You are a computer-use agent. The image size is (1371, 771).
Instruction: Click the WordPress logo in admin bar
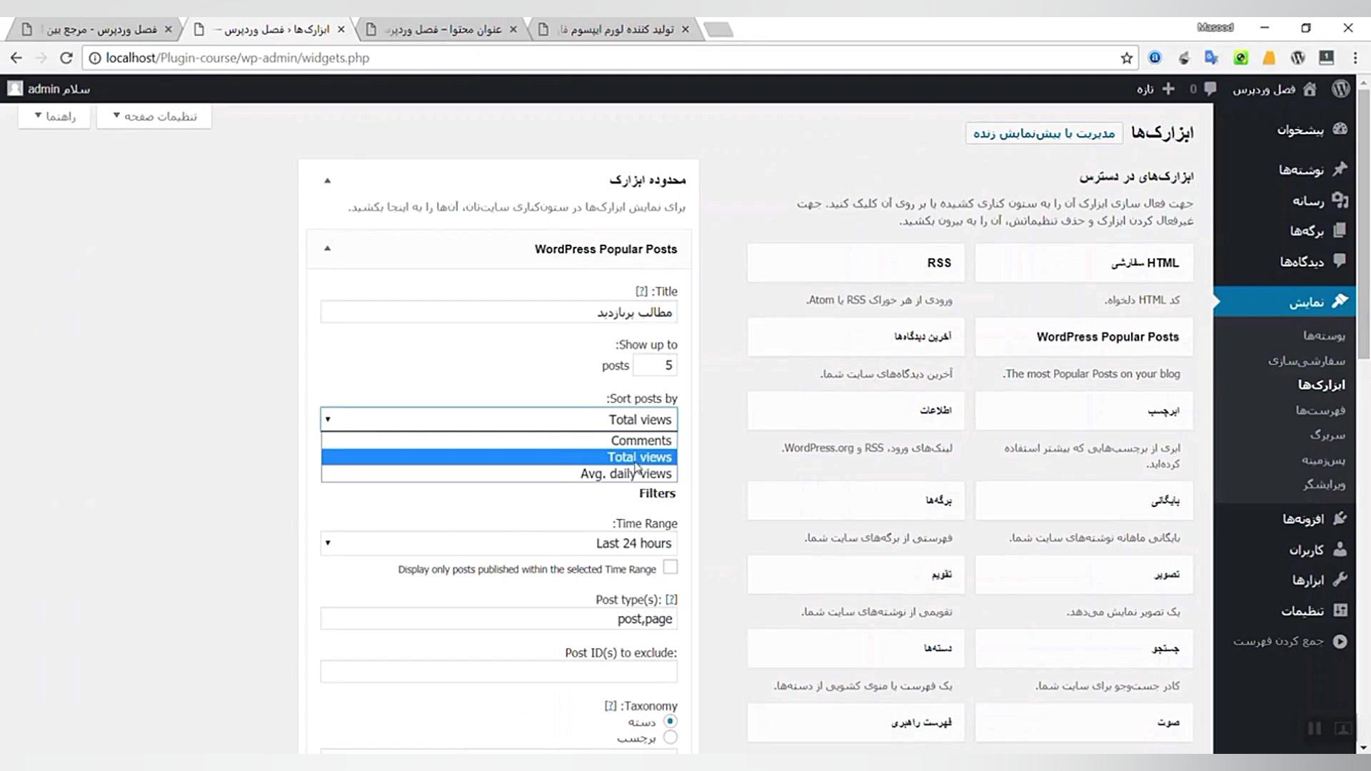[1340, 89]
